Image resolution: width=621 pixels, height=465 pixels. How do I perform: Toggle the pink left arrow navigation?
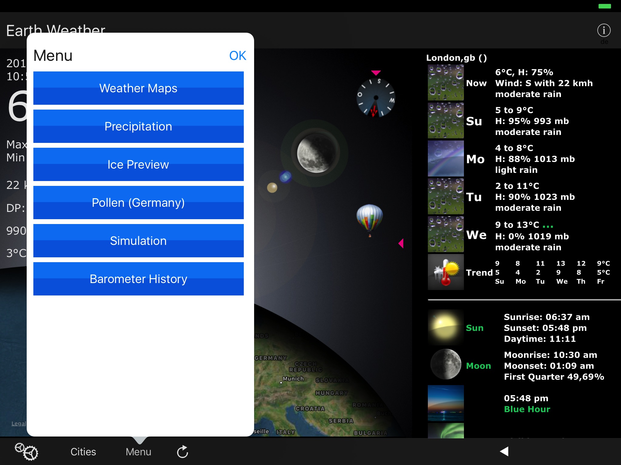coord(401,243)
